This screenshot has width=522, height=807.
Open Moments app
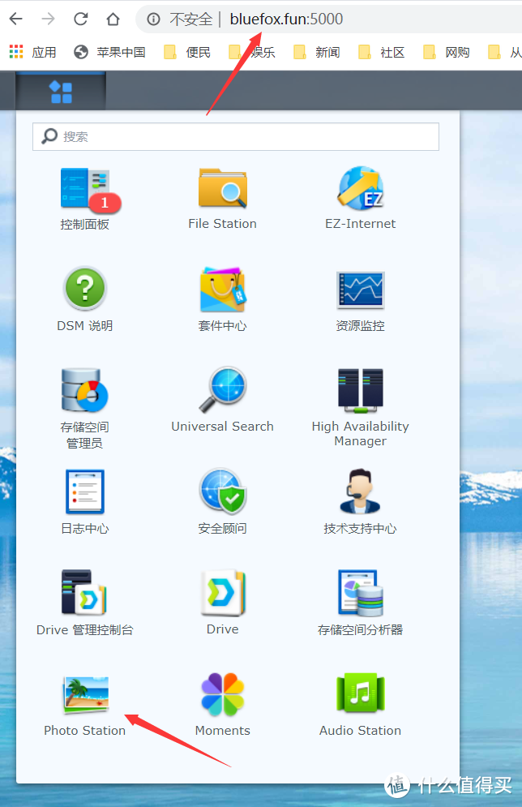coord(222,705)
